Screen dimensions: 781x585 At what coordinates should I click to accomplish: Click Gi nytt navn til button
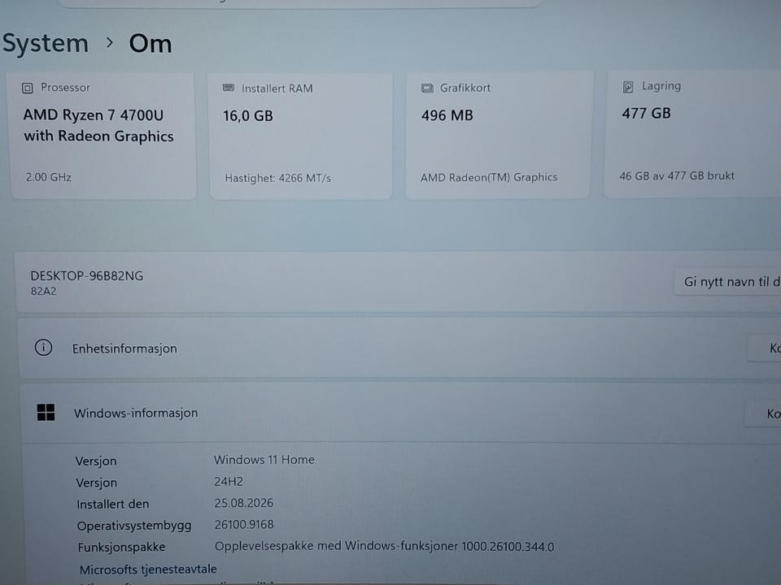(727, 282)
